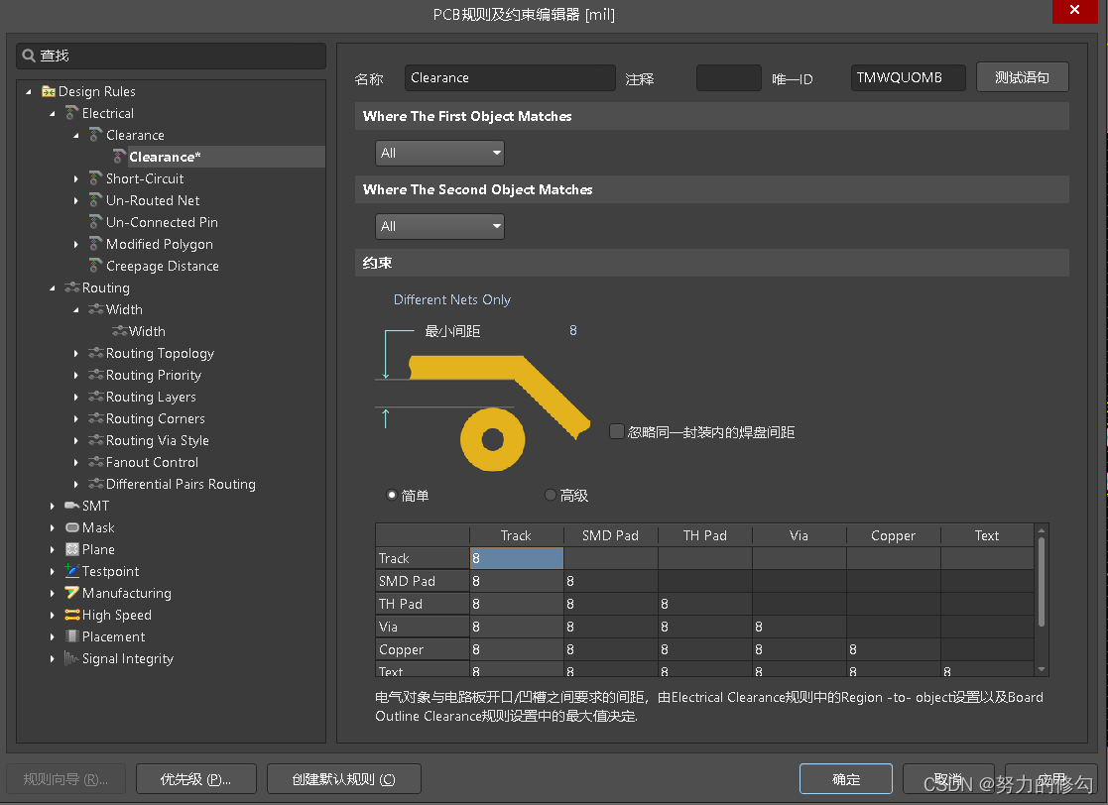Click the 创建默认规则 (C) button
Screen dimensions: 1108x805
tap(343, 779)
